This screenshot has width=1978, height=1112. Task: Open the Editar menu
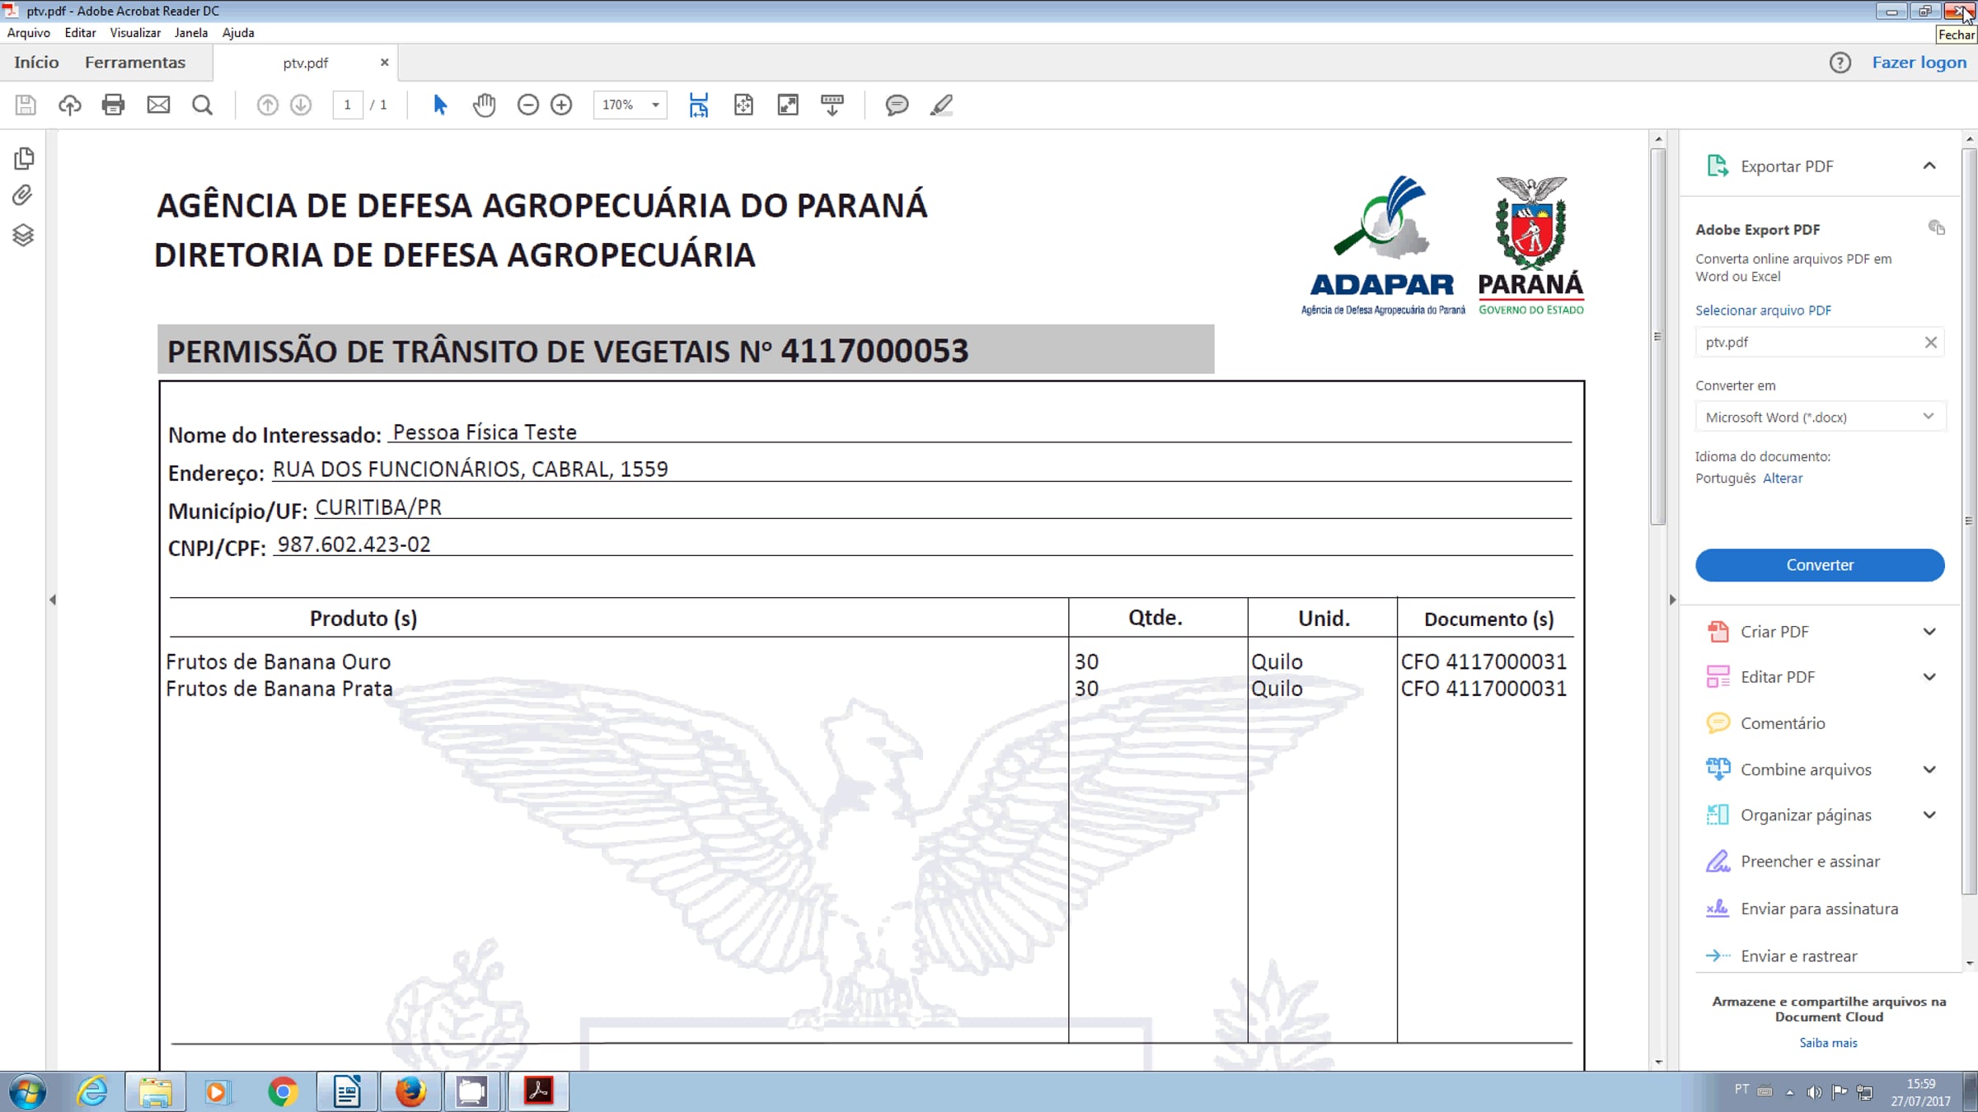click(x=80, y=33)
